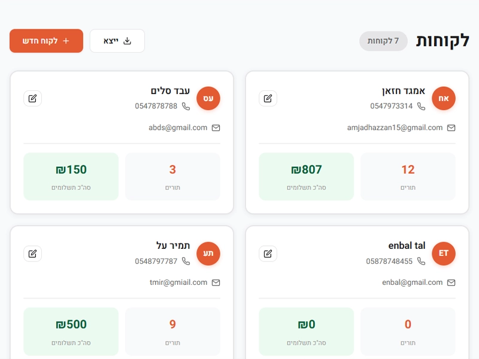Click edit icon on עבד סלים card

tap(32, 98)
